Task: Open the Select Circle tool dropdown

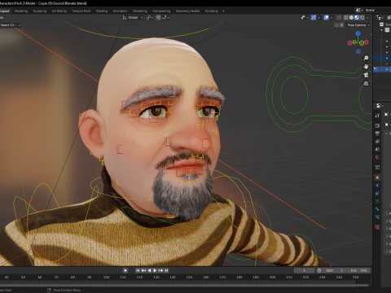Action: point(11,25)
